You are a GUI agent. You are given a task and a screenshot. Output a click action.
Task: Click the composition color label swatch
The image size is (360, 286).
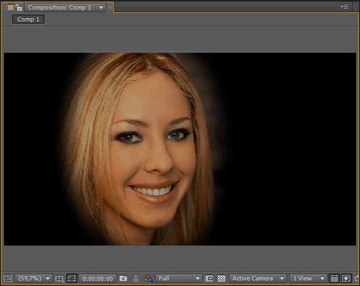coord(11,7)
